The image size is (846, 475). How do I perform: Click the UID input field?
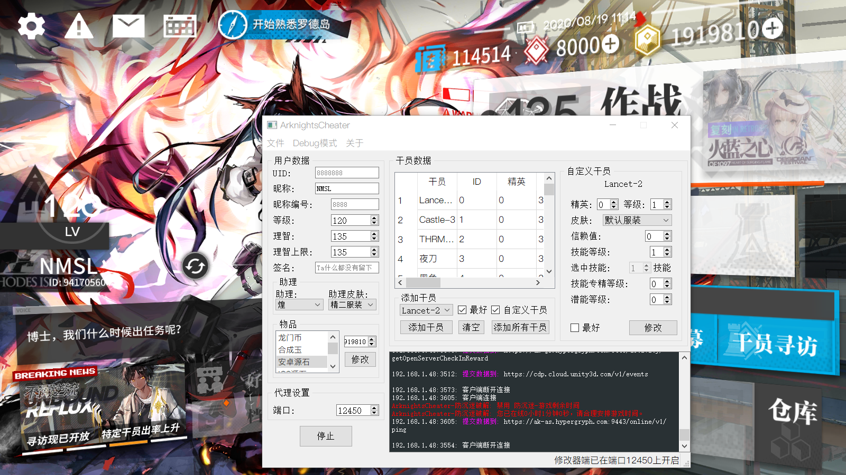347,173
